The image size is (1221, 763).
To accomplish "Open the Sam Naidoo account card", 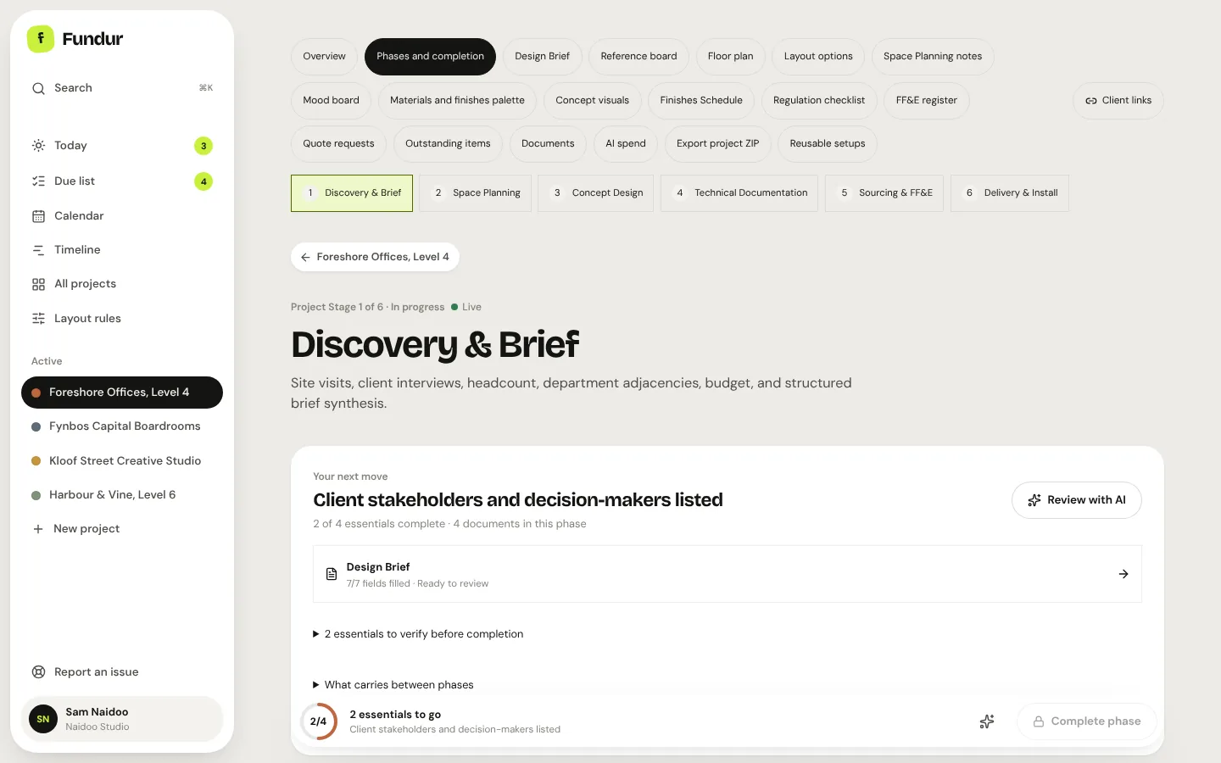I will (x=122, y=719).
